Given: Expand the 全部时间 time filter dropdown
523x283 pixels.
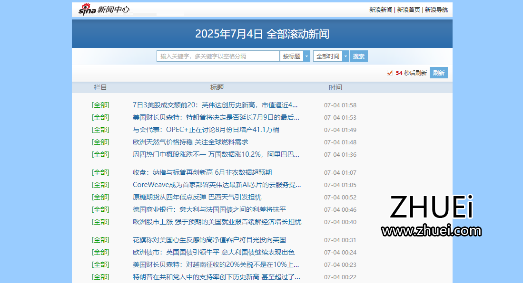Looking at the screenshot, I should coord(327,56).
